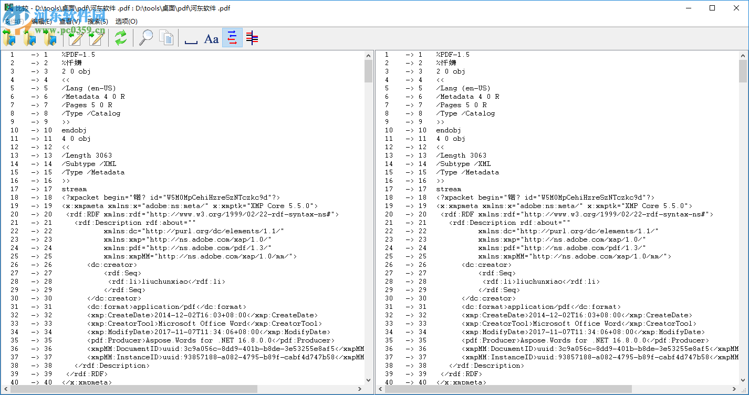Screen dimensions: 749x395
Task: Click the xmlns:dc purl.org line in right pane
Action: (x=568, y=231)
